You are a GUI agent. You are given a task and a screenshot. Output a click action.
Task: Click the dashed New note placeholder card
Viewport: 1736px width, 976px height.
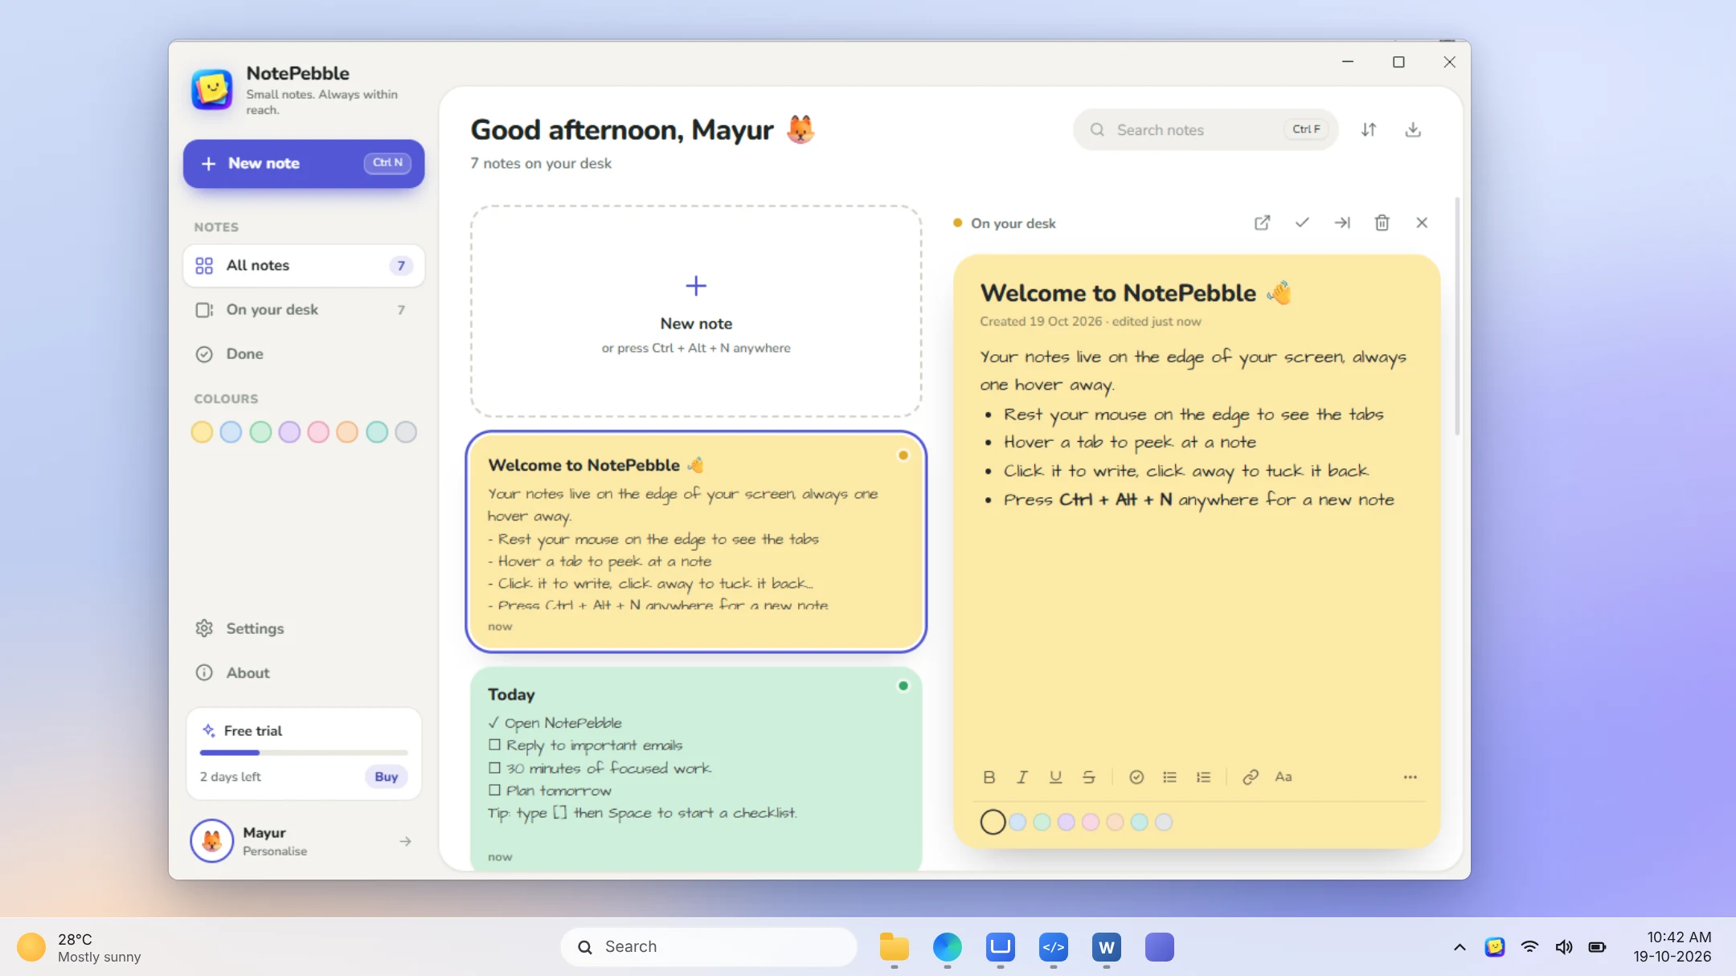pos(696,311)
